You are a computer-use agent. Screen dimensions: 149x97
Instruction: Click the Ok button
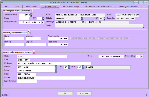click(x=66, y=94)
